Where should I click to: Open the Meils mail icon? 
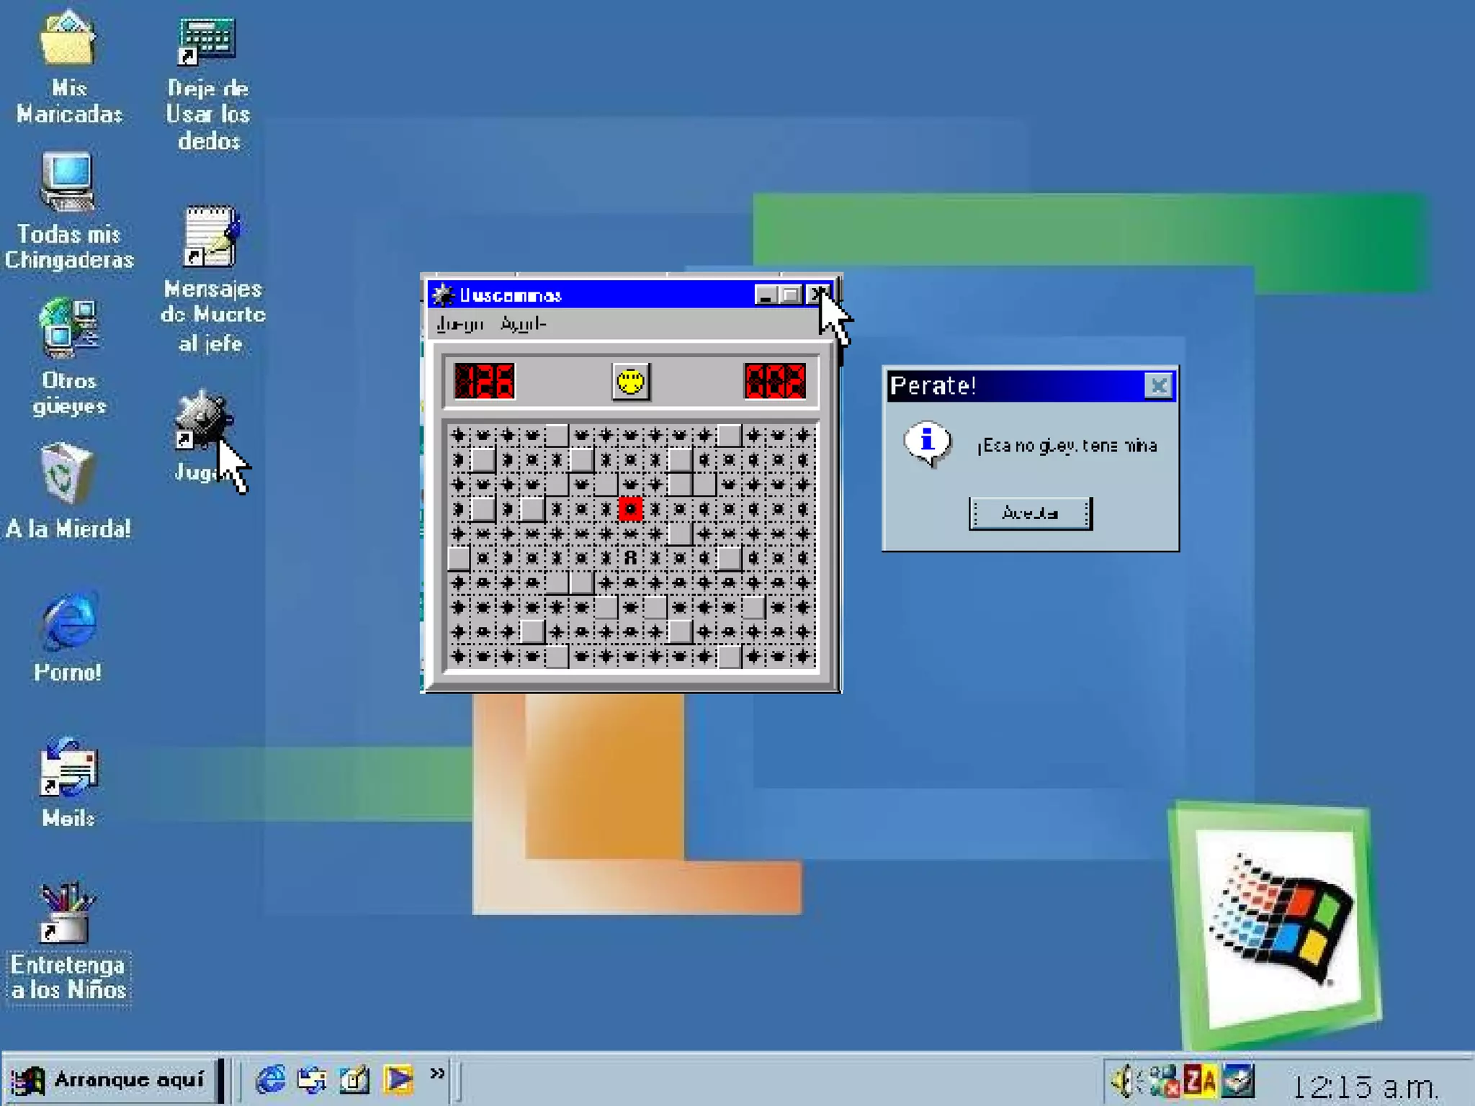68,769
